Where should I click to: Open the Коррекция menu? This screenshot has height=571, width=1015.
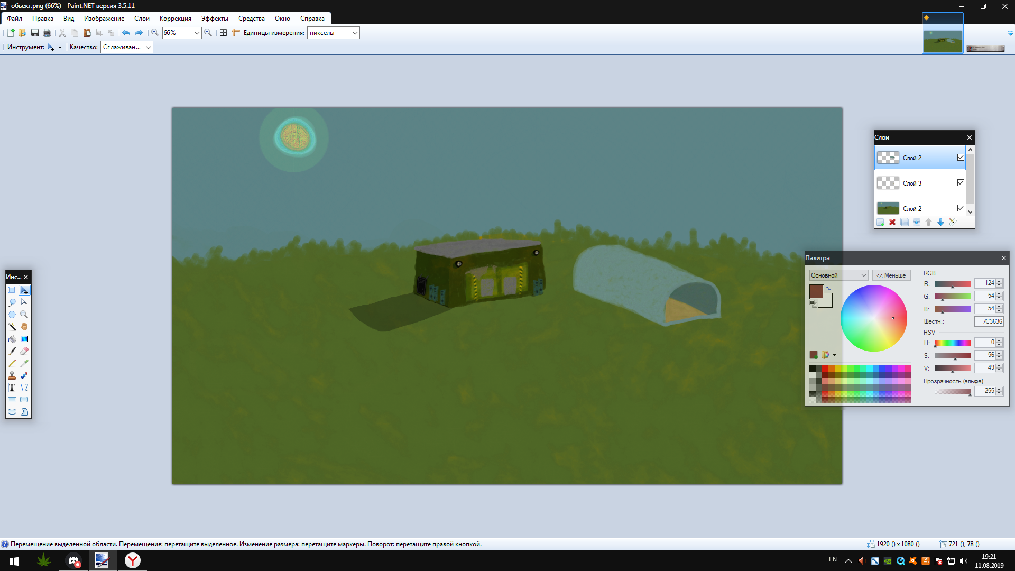[x=176, y=19]
